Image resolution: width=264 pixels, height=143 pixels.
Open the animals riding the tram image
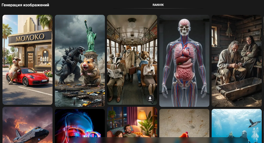[x=132, y=60]
